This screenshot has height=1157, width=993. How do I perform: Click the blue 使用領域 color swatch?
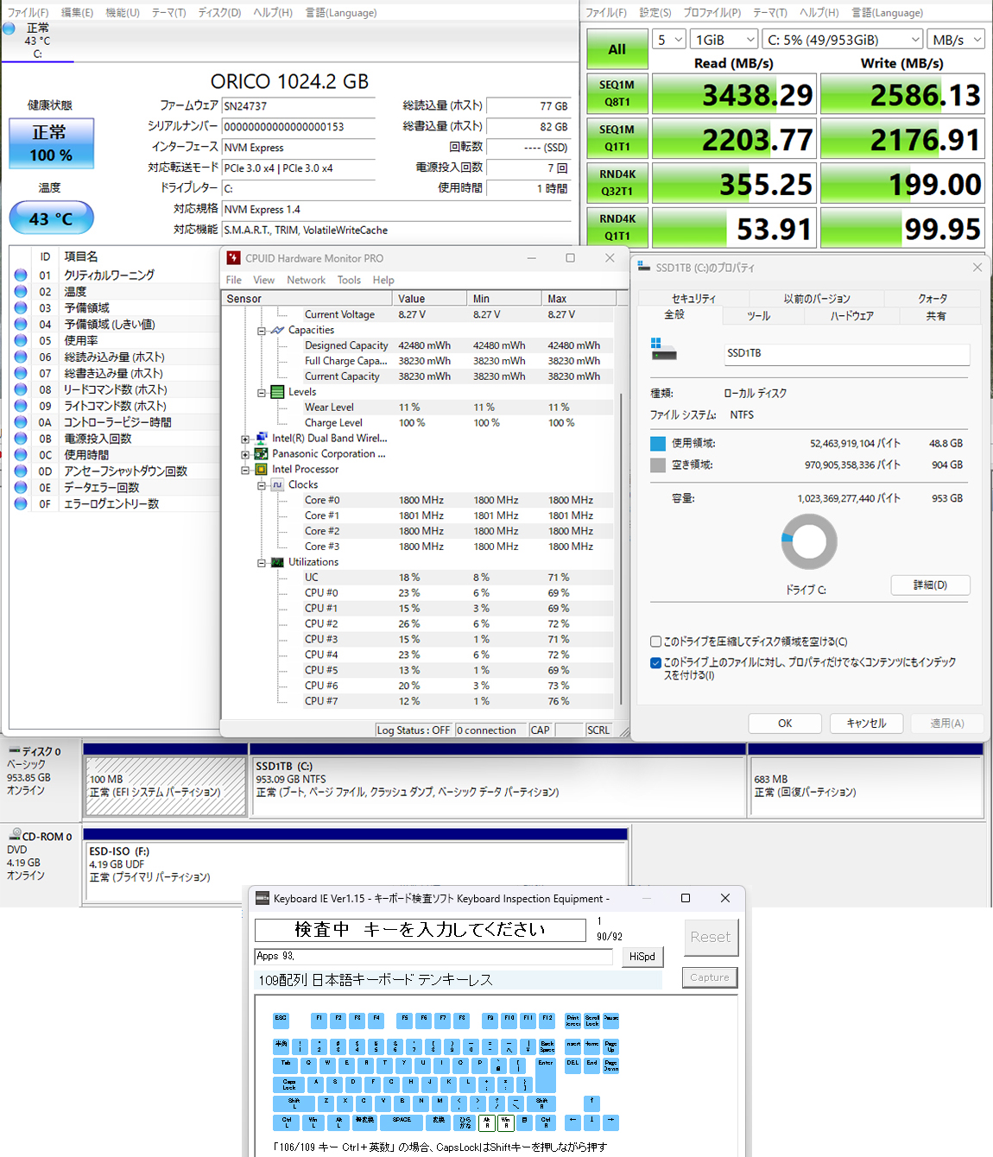tap(658, 444)
